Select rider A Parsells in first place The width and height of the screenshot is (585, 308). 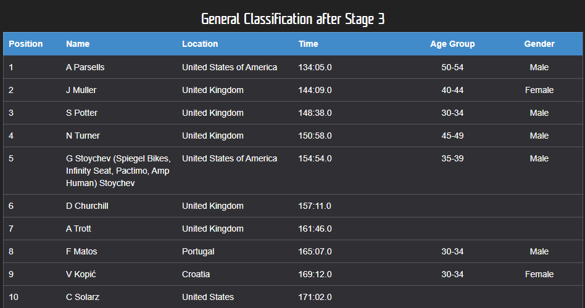[85, 67]
